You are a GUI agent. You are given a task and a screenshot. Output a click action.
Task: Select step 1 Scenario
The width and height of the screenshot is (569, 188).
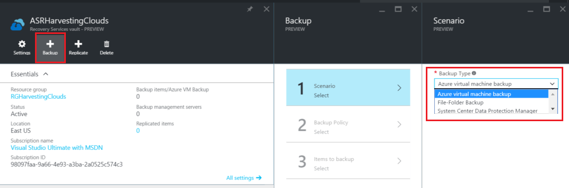coord(349,87)
